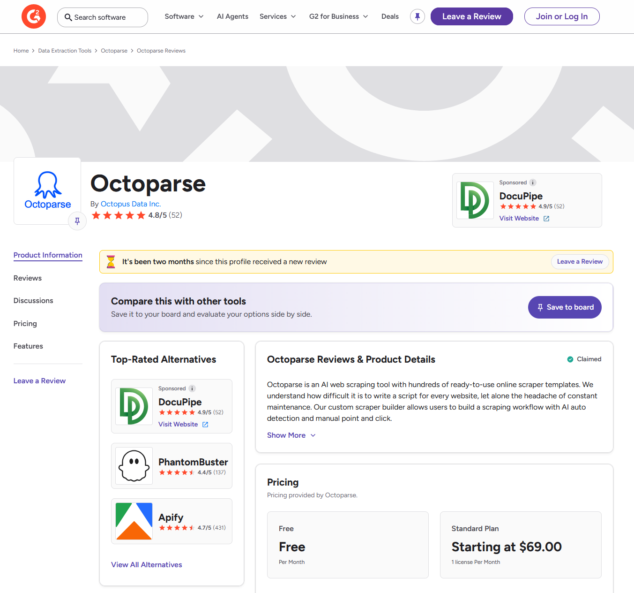The height and width of the screenshot is (593, 634).
Task: Open View All Alternatives
Action: tap(146, 564)
